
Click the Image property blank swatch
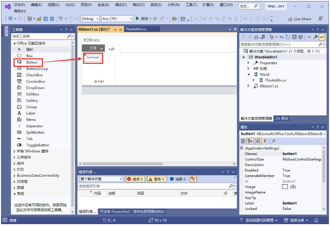pos(285,187)
